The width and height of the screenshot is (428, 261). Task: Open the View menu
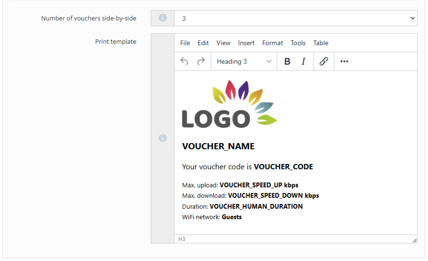(223, 43)
